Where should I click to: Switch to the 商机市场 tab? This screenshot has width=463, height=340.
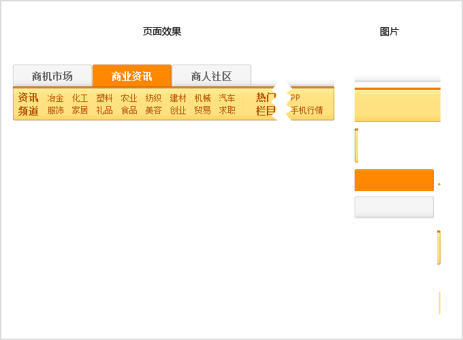point(52,76)
